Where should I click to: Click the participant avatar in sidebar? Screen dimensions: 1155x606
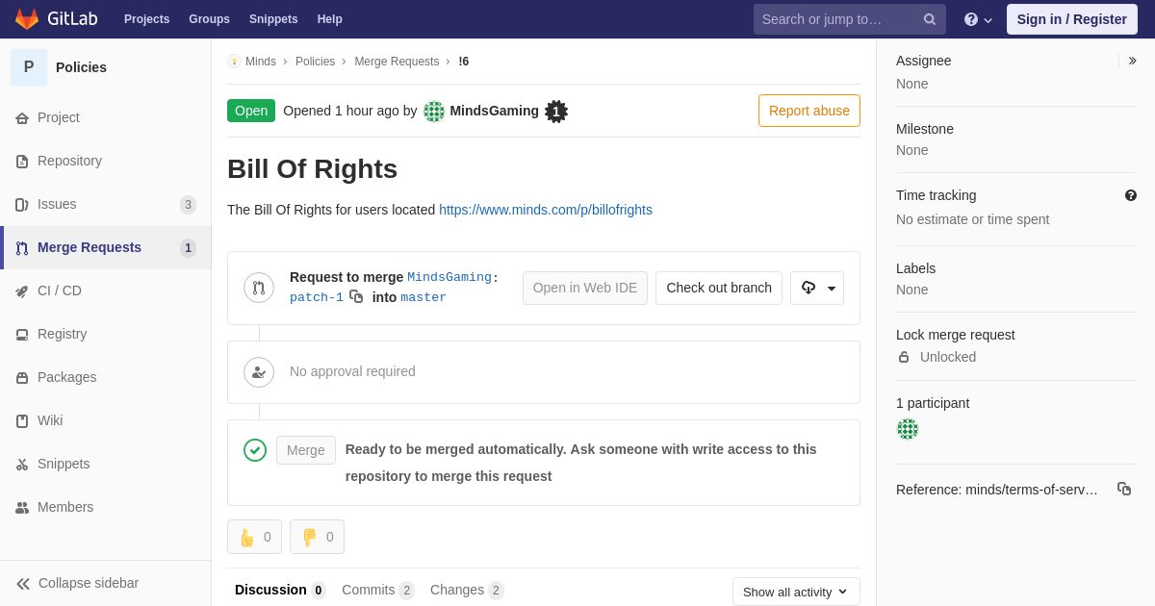[x=908, y=429]
